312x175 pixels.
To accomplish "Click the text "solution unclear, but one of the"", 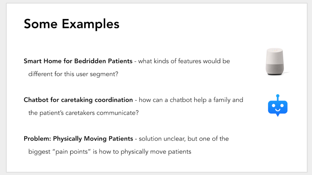I will click(184, 139).
